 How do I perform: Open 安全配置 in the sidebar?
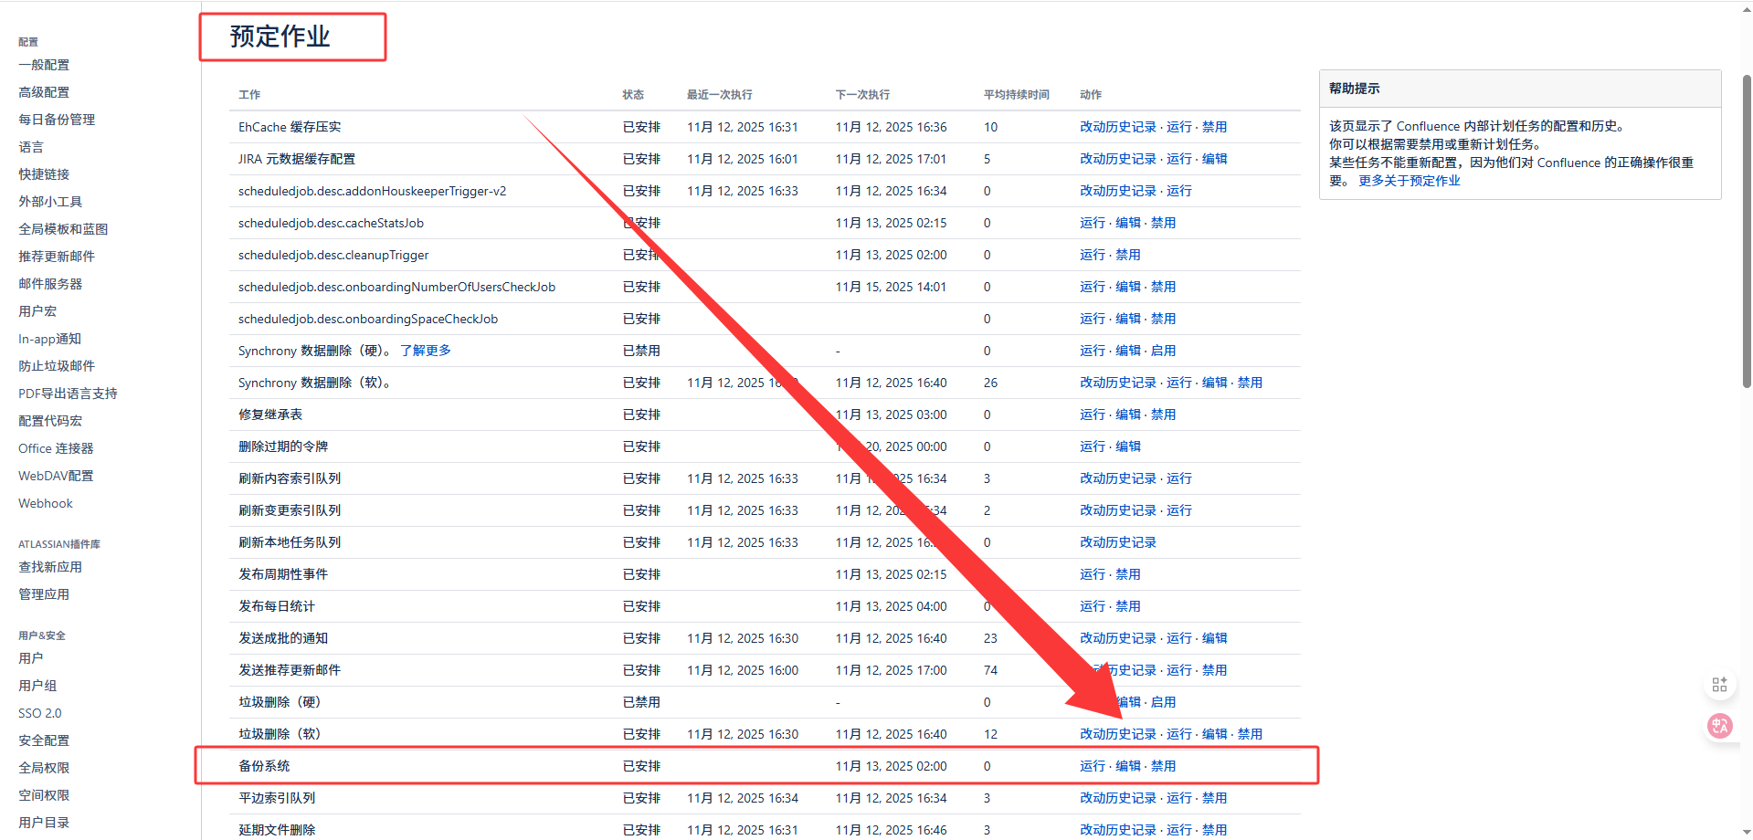pos(44,740)
